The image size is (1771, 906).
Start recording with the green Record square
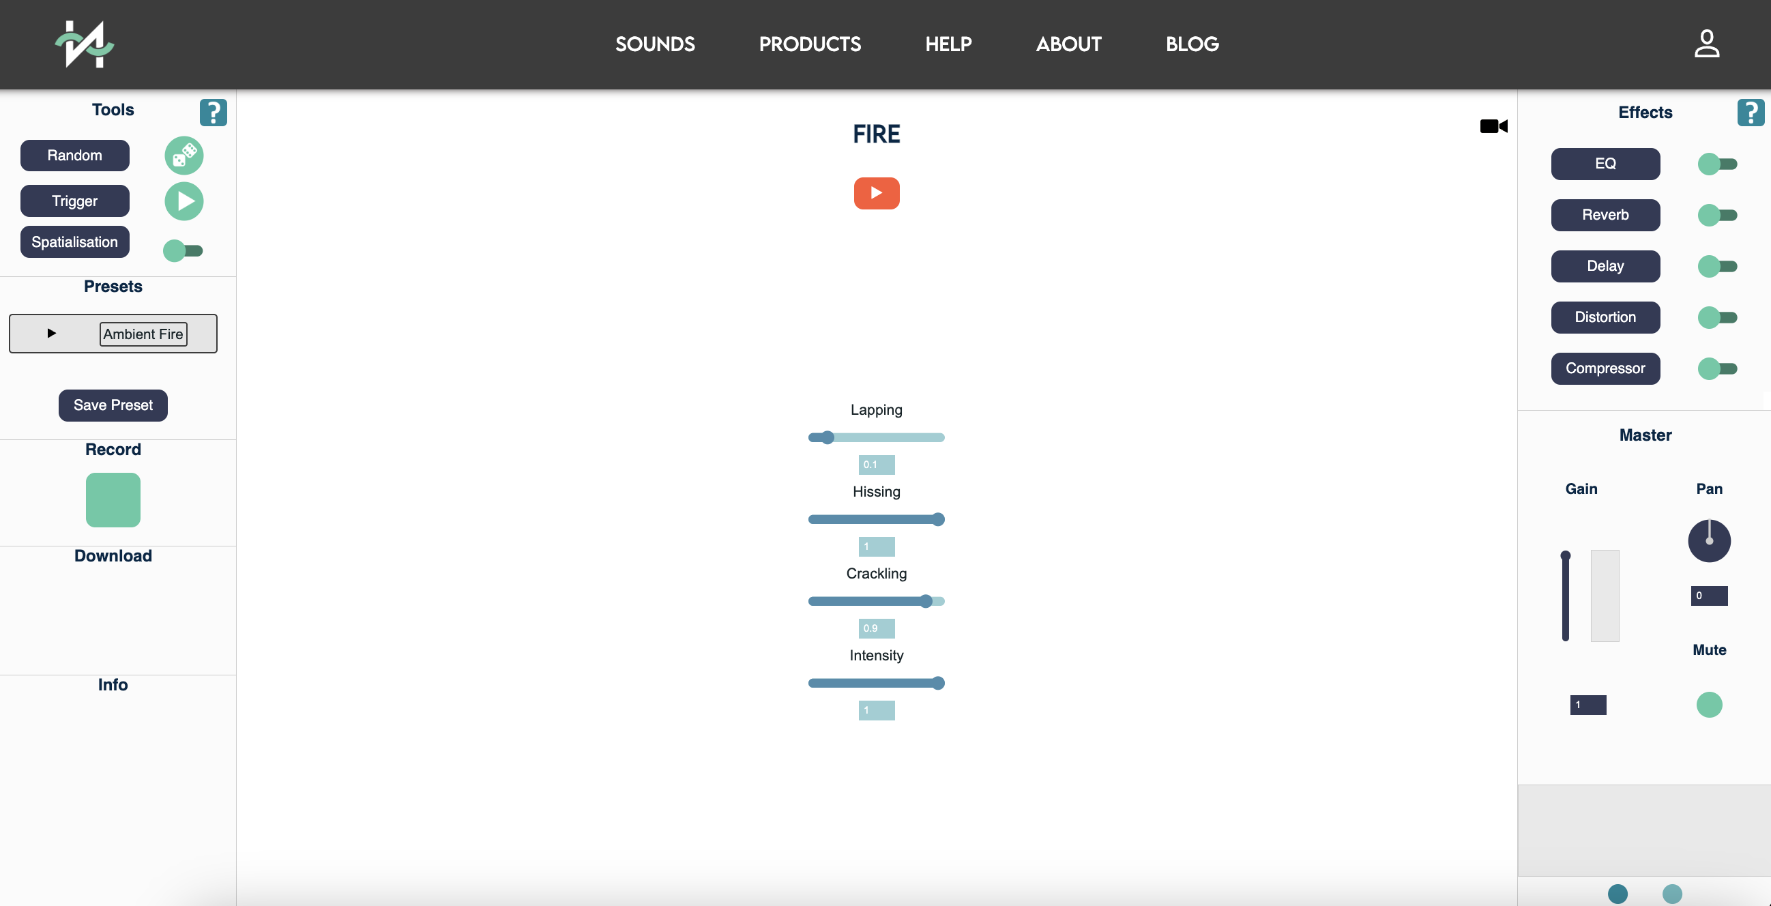(113, 500)
